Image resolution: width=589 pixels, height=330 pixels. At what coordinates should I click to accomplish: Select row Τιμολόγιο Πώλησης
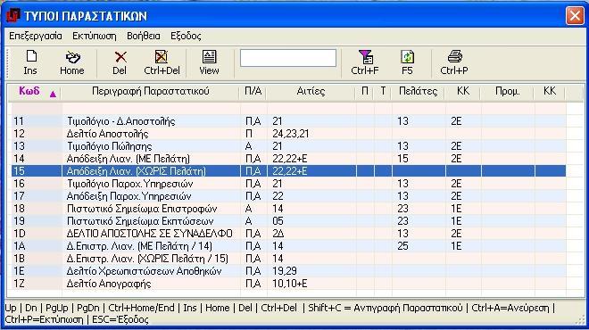coord(288,146)
